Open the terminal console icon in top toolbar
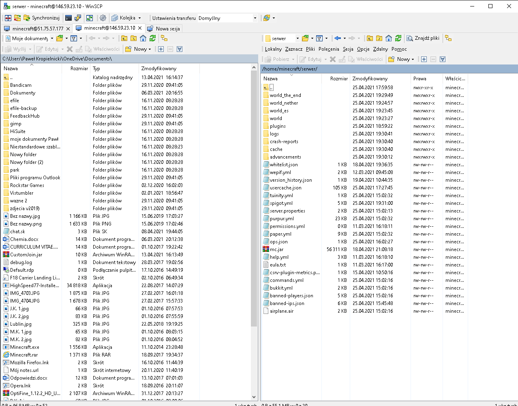Image resolution: width=518 pixels, height=406 pixels. click(x=68, y=18)
